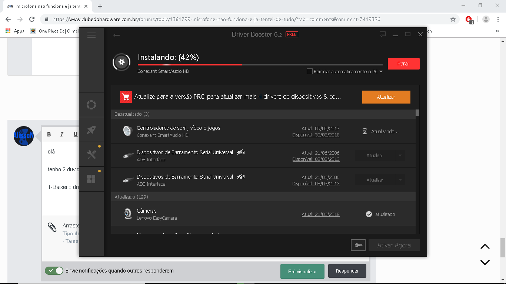Open the Apps bookmark shortcut
506x284 pixels.
[15, 31]
